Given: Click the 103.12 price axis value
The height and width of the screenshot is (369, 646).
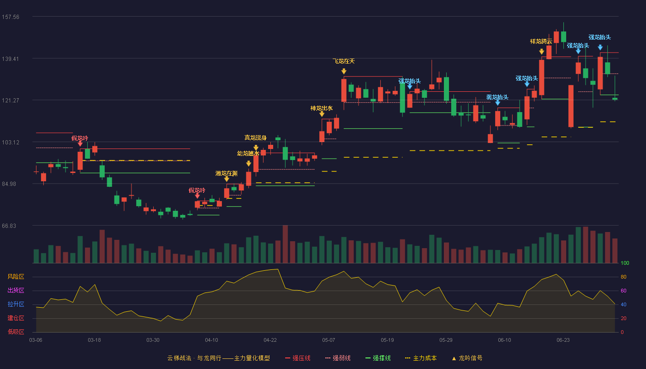Looking at the screenshot, I should point(11,142).
